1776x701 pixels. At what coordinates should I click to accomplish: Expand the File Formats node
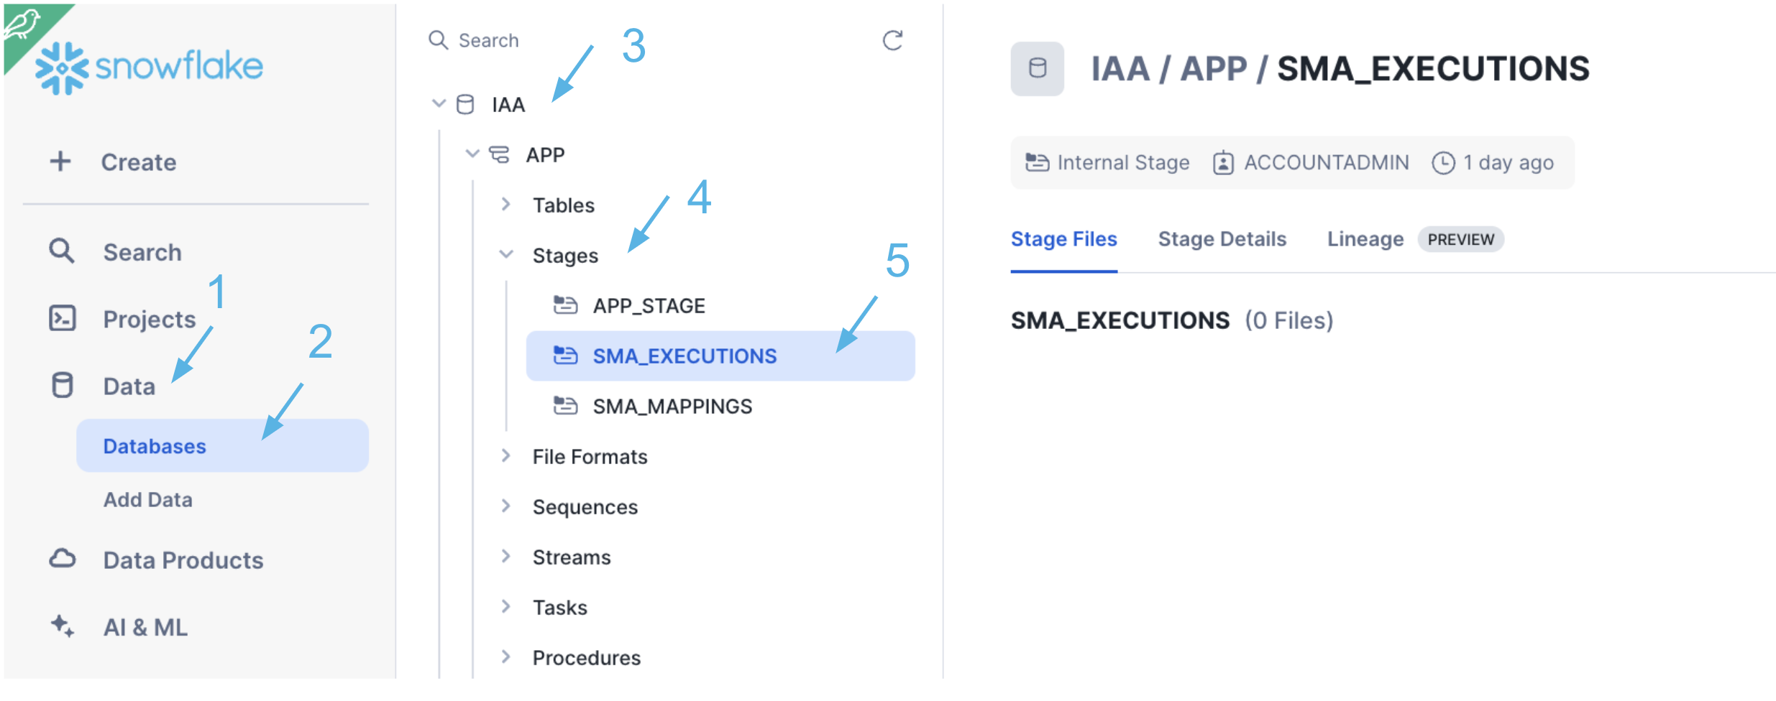[x=506, y=455]
